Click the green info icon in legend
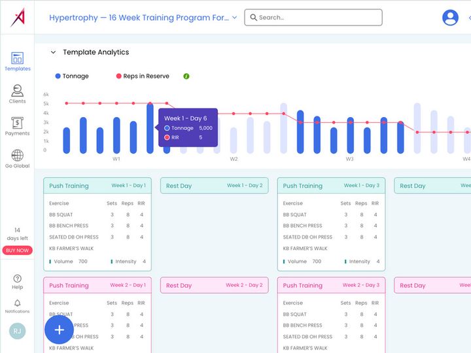471x353 pixels. (186, 76)
